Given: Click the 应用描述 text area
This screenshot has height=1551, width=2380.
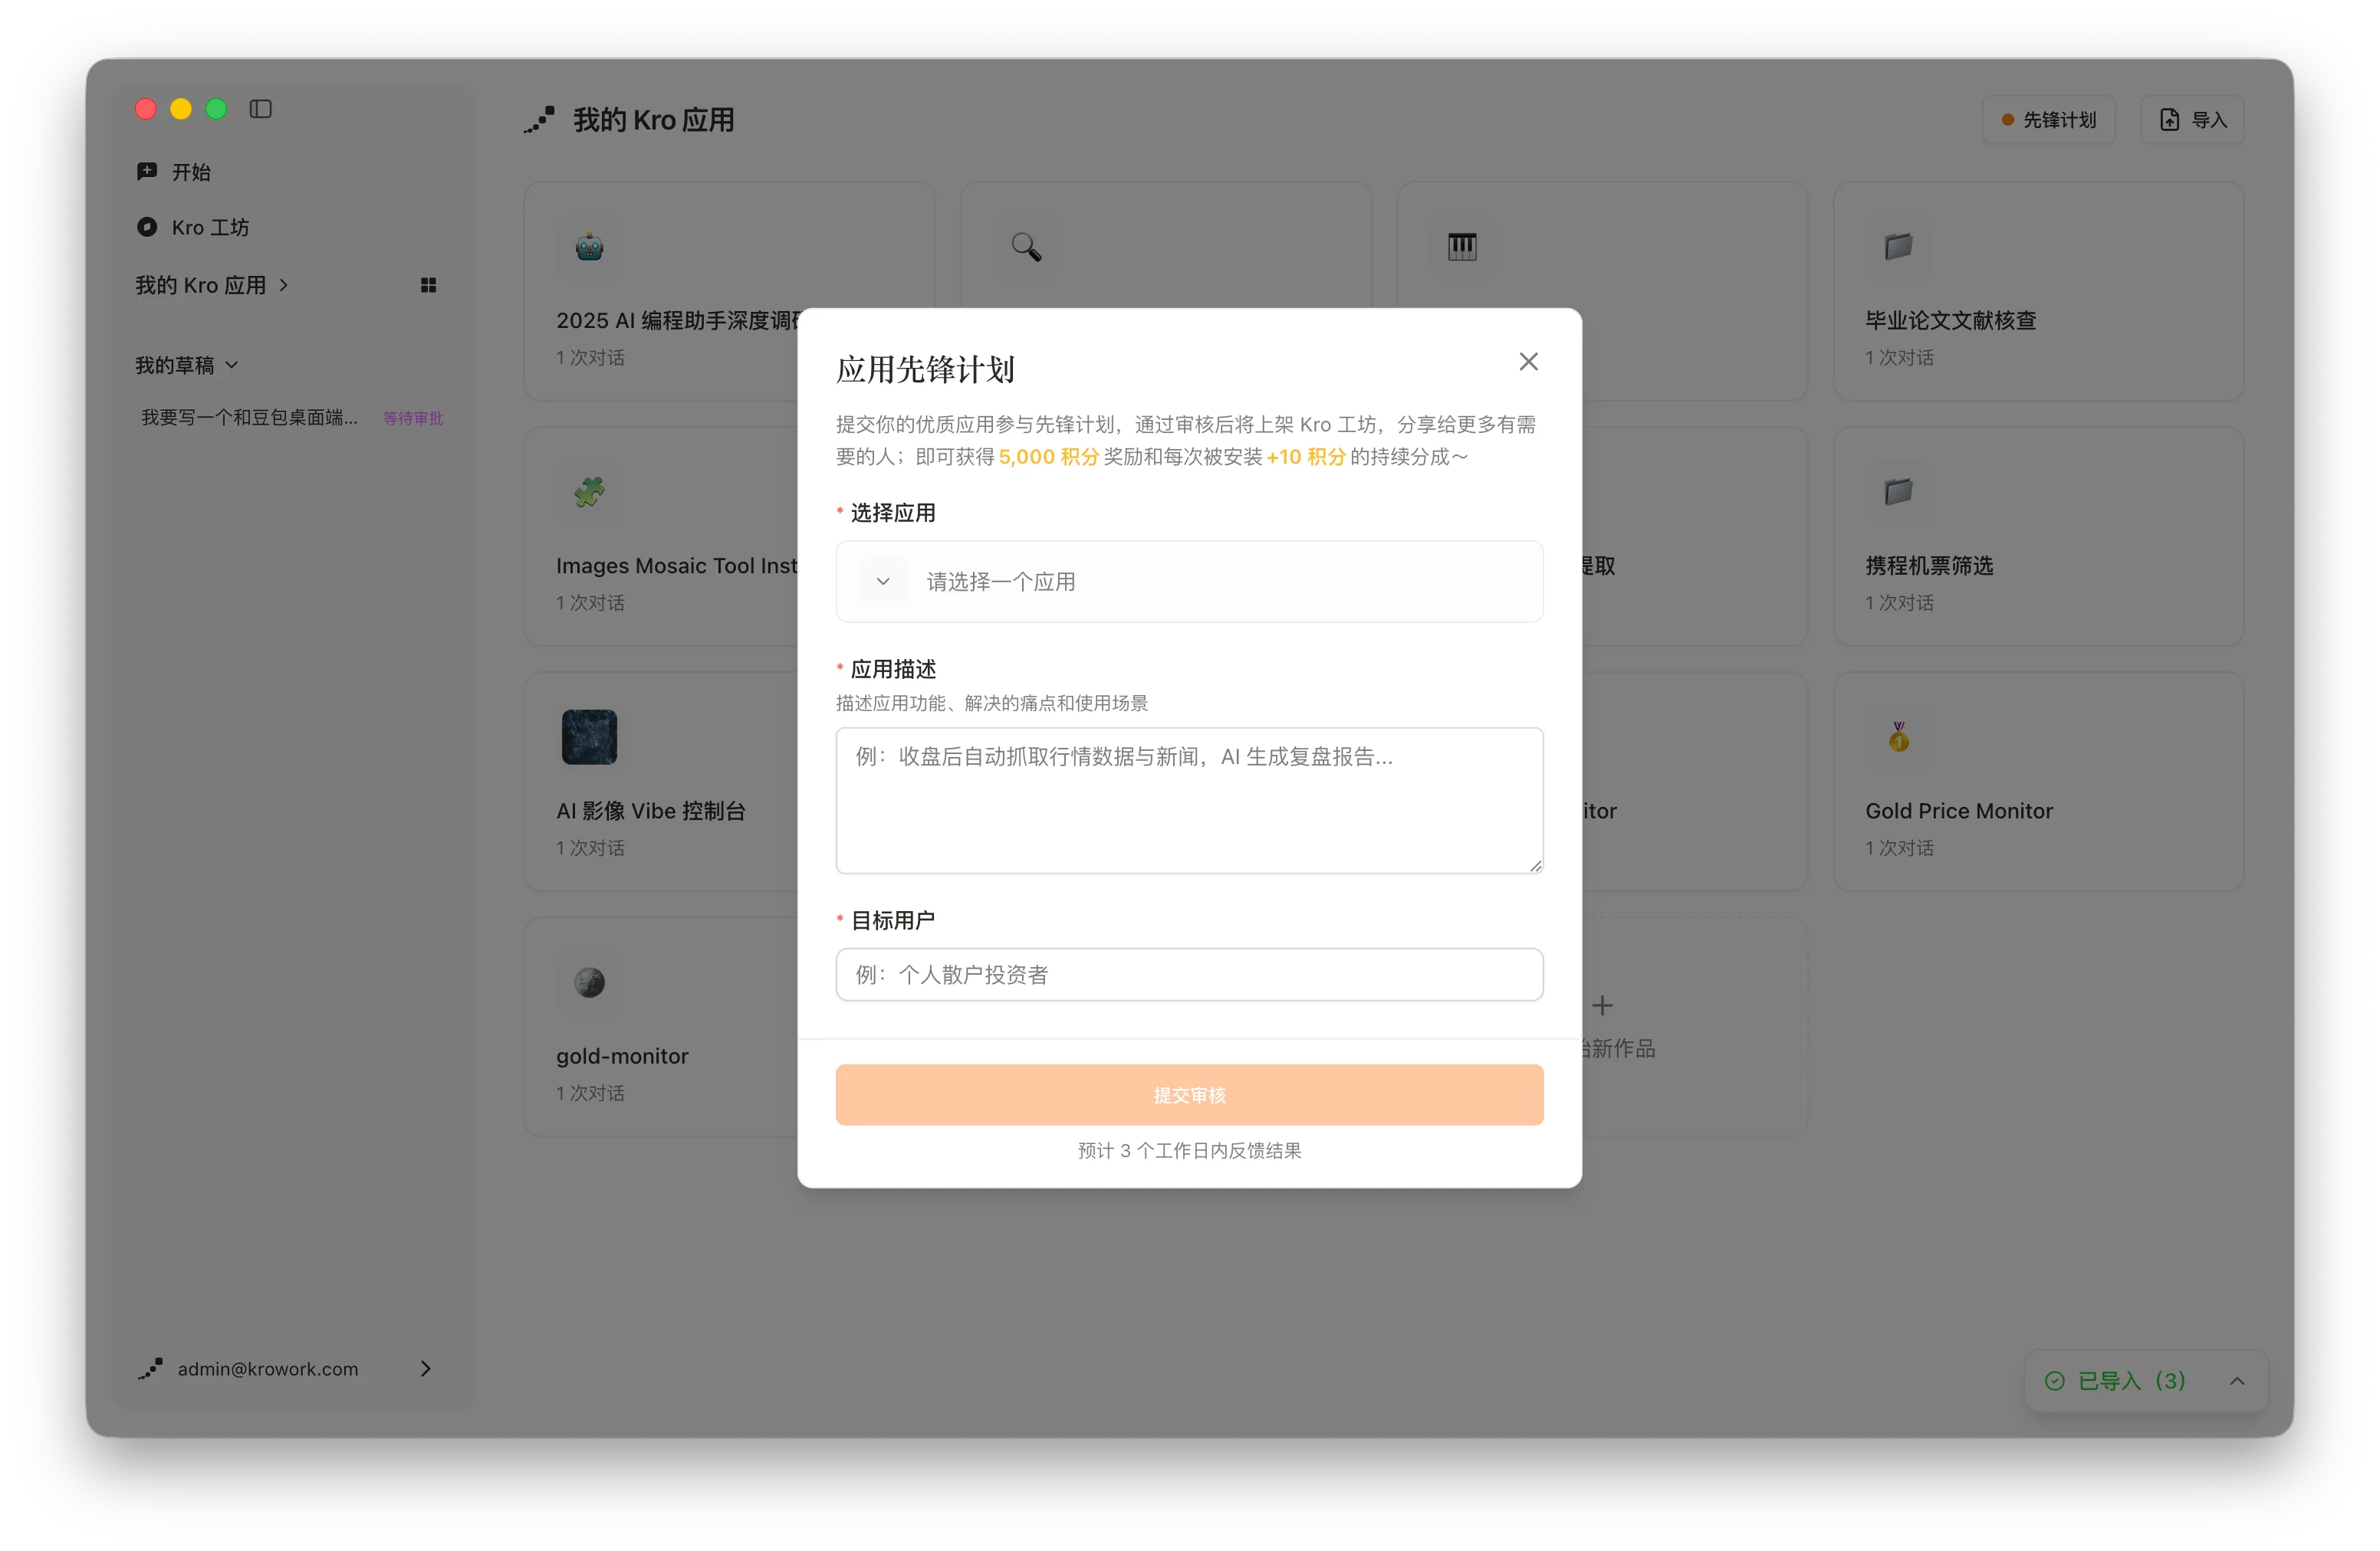Looking at the screenshot, I should (1189, 801).
